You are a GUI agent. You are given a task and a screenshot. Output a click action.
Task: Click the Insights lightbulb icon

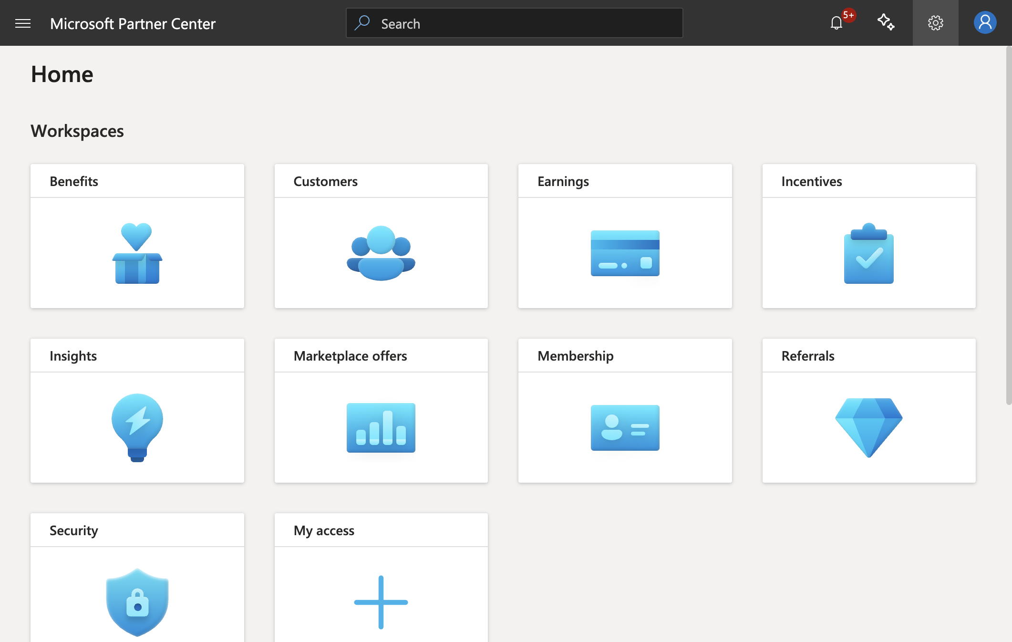(x=137, y=428)
